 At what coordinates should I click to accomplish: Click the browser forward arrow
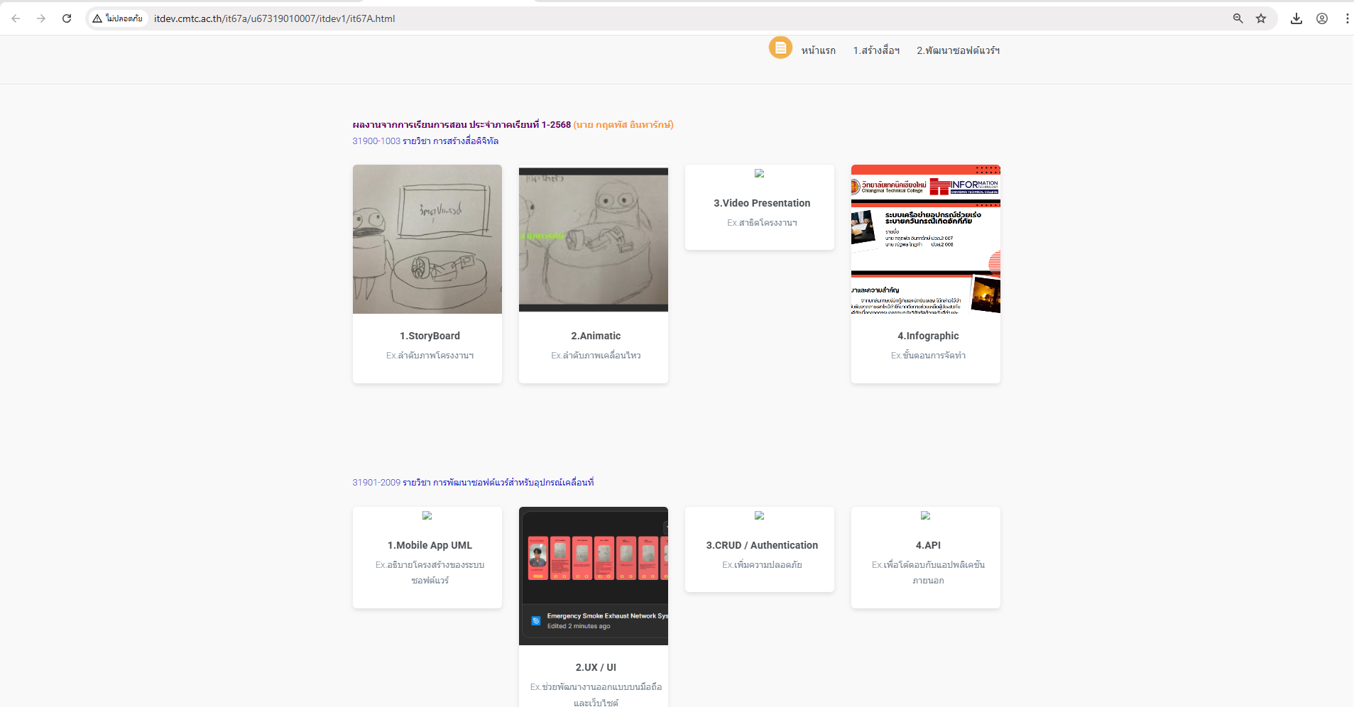(41, 18)
